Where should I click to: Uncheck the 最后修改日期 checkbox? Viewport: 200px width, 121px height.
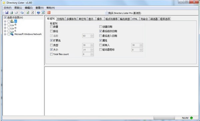(x=100, y=31)
